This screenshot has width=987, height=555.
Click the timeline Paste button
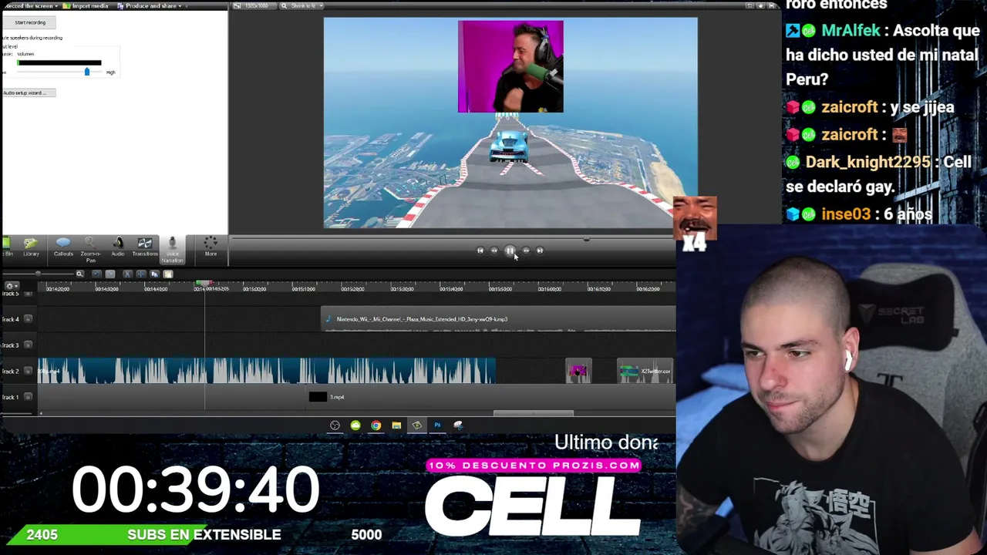click(167, 274)
